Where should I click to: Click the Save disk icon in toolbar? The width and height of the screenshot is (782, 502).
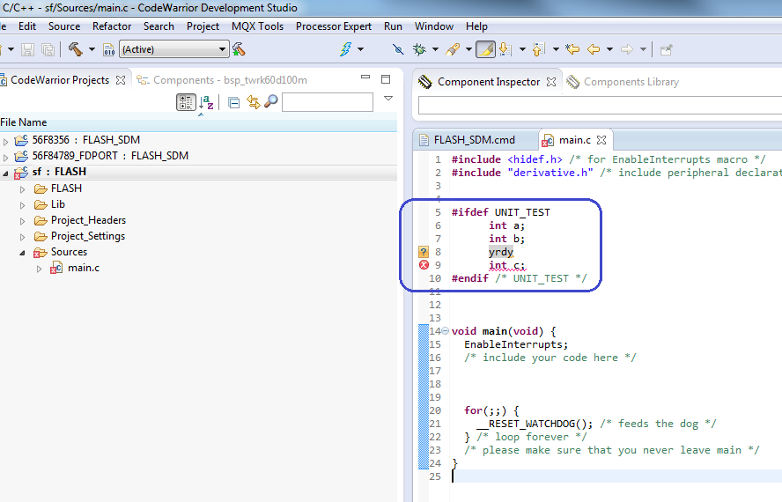click(x=28, y=49)
